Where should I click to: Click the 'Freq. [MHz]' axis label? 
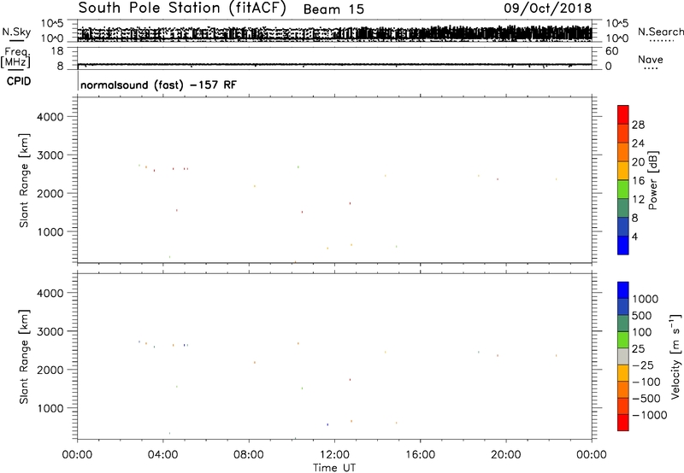(16, 57)
